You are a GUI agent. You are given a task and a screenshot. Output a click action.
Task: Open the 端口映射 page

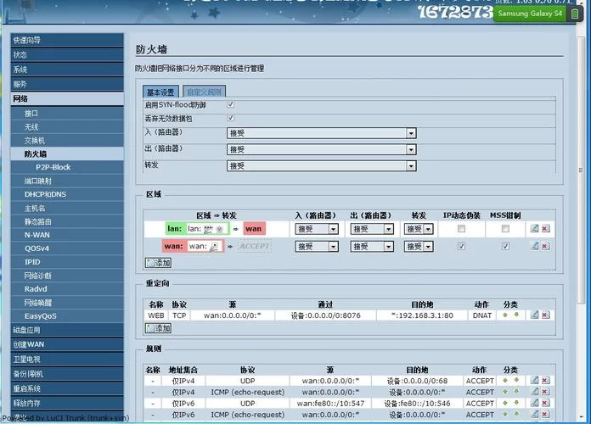(x=67, y=181)
